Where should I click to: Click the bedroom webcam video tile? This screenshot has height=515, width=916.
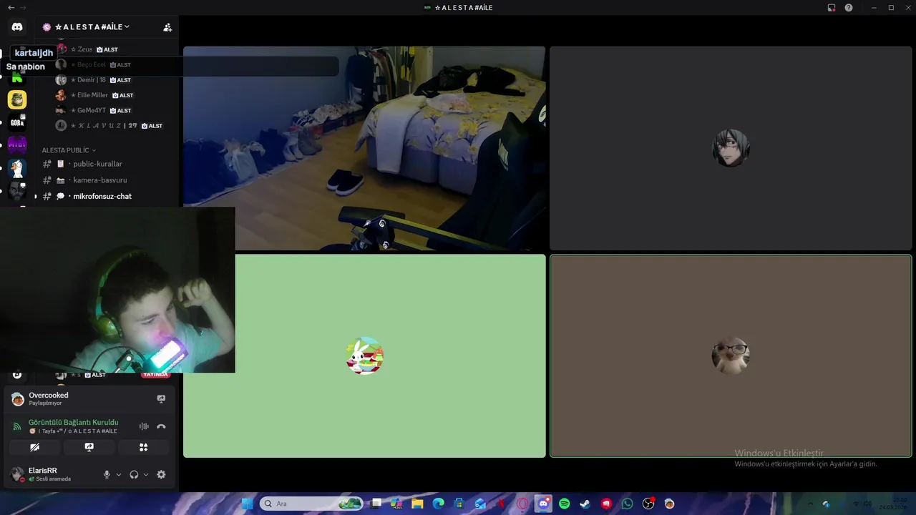(364, 148)
